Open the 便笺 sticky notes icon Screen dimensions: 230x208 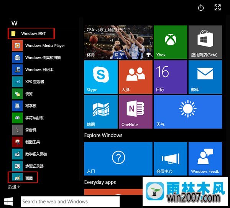click(17, 94)
